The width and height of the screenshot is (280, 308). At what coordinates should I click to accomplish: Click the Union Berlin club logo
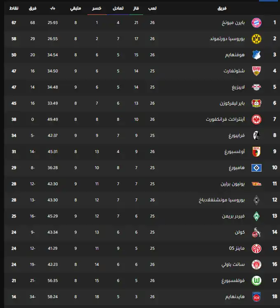[256, 184]
